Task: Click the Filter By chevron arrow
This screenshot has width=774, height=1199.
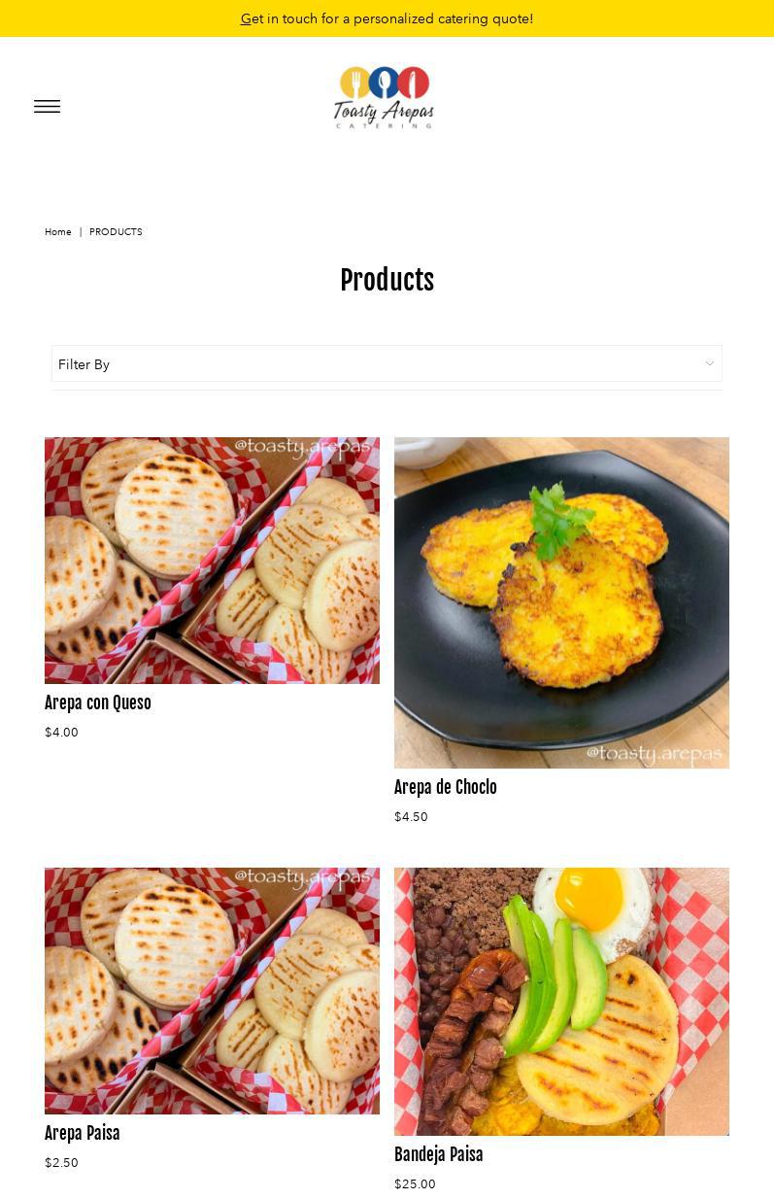Action: [x=710, y=363]
